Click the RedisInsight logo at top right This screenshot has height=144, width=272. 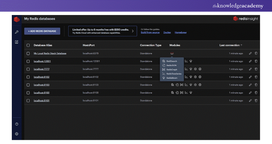(x=245, y=19)
